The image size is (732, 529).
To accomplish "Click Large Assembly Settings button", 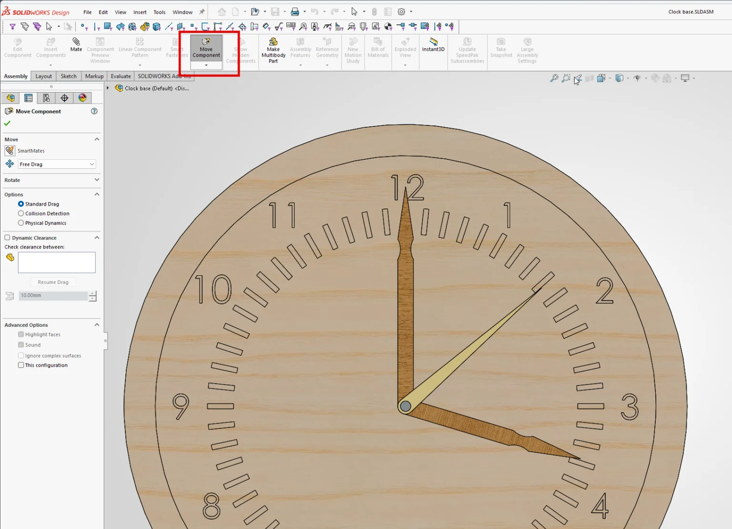I will click(527, 51).
